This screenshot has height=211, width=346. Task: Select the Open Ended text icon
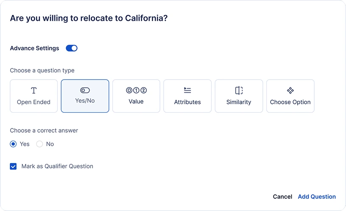pyautogui.click(x=34, y=90)
